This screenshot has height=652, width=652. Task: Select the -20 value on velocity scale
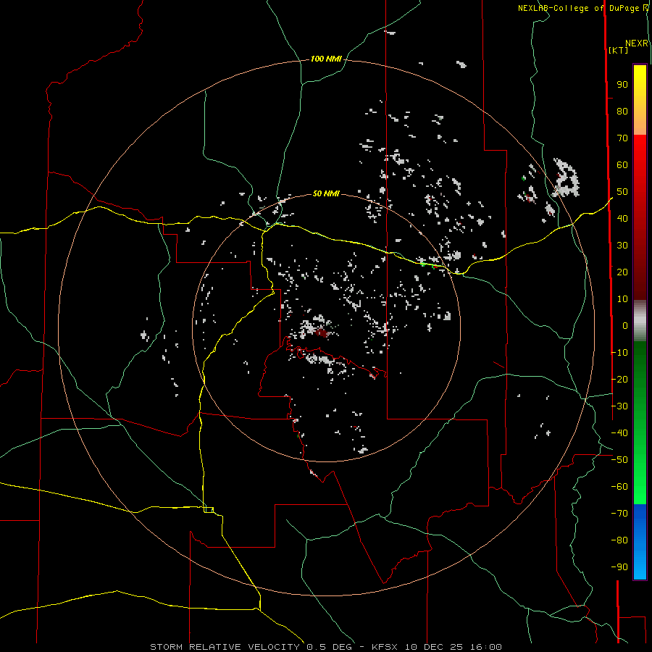tap(619, 379)
